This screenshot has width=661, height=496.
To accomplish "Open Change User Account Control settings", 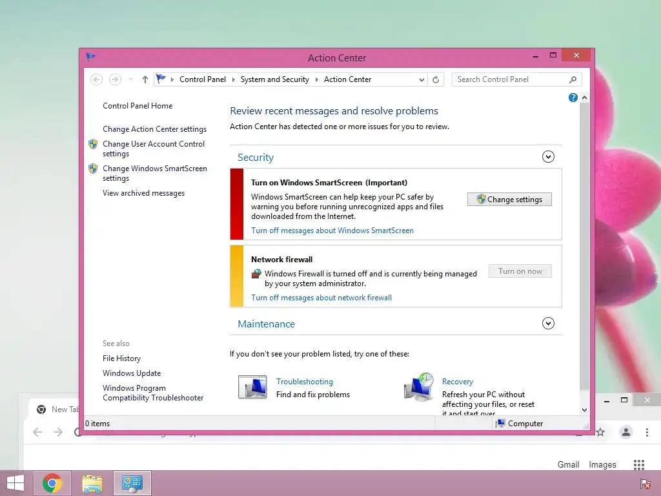I will coord(154,149).
